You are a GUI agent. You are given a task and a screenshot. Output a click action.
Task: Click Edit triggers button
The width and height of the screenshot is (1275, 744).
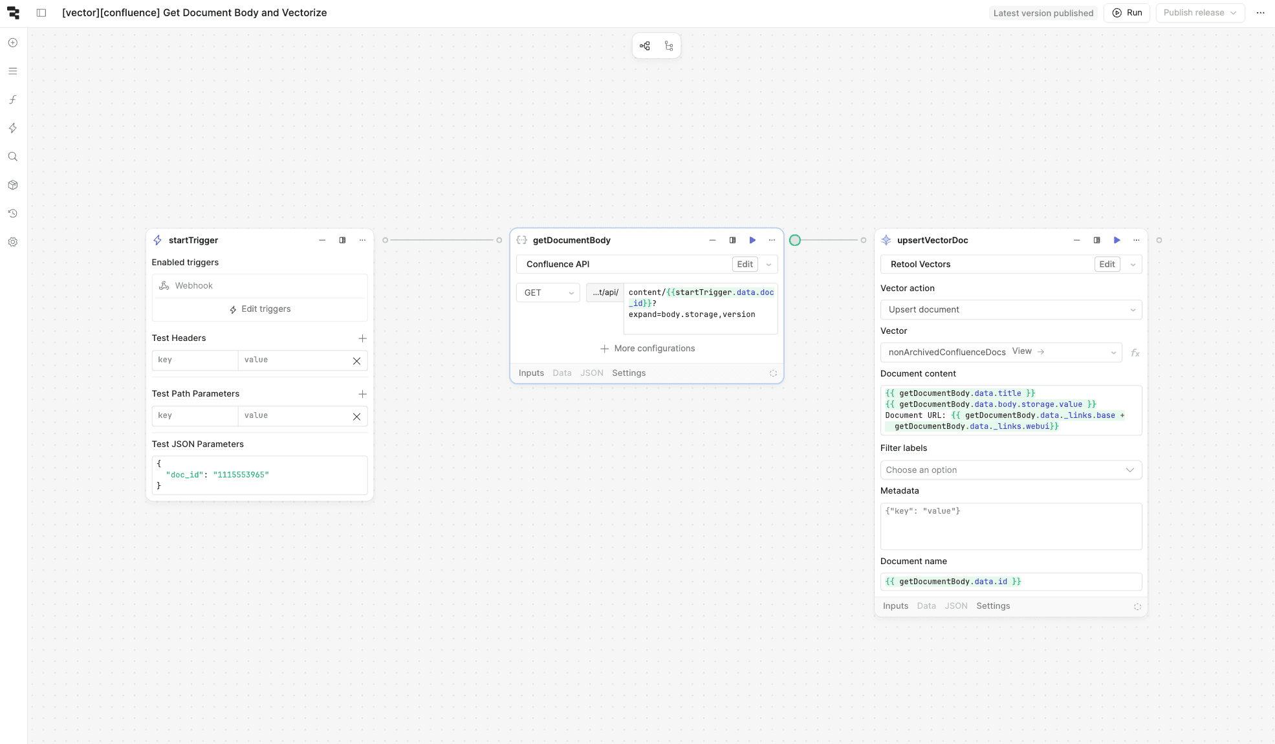coord(260,309)
